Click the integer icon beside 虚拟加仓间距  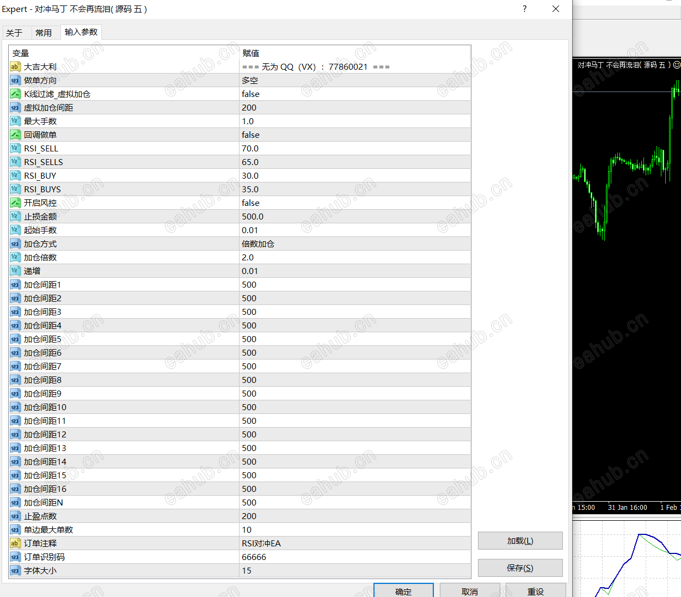15,107
